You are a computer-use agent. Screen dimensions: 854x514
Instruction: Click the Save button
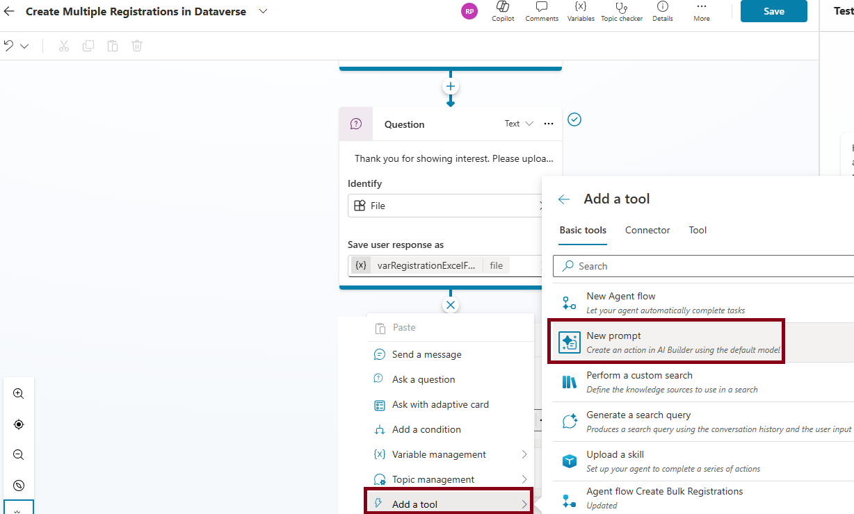[773, 11]
